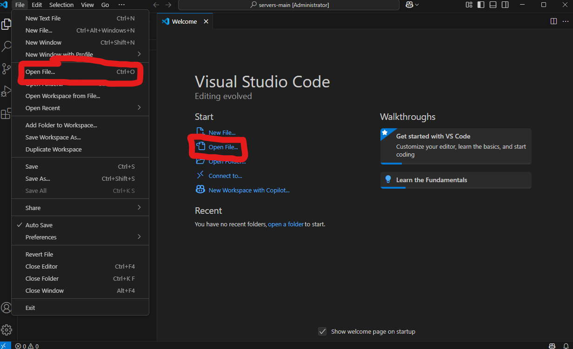This screenshot has width=573, height=349.
Task: Select Open Workspace from File...
Action: 80,96
